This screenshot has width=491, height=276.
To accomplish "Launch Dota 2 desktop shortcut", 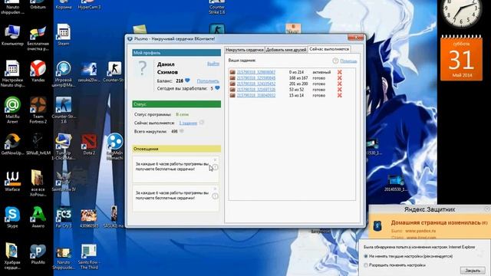I will 89,145.
